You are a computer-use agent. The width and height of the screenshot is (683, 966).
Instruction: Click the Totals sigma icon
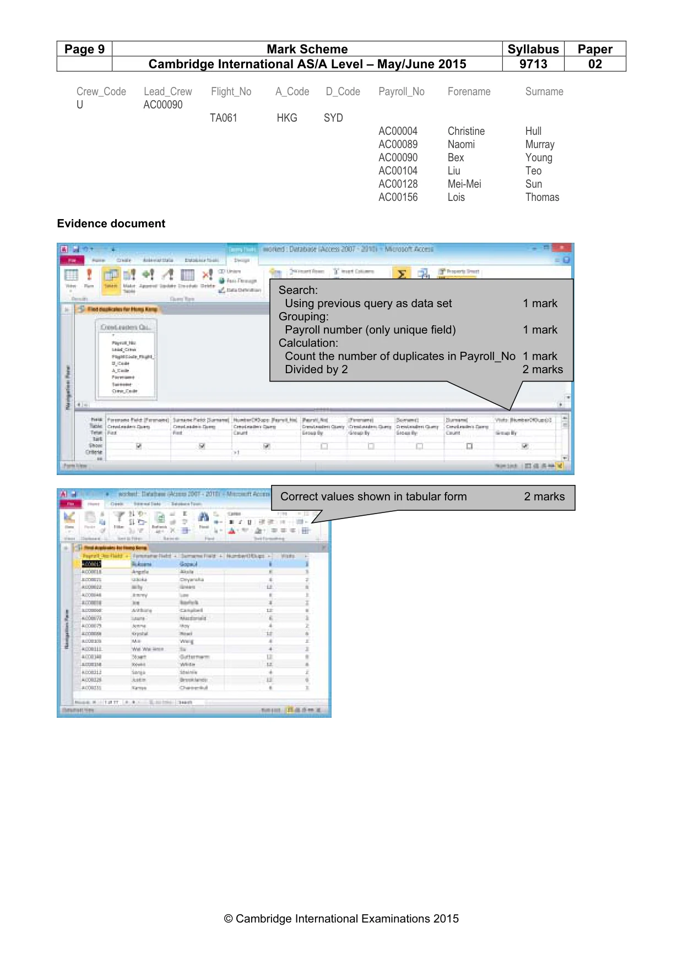tap(402, 274)
